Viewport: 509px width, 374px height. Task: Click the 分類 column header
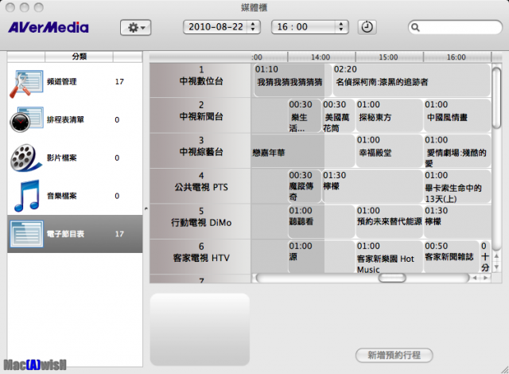coord(79,56)
